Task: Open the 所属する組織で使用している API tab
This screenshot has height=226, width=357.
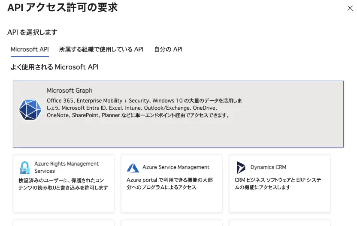Action: click(x=101, y=49)
